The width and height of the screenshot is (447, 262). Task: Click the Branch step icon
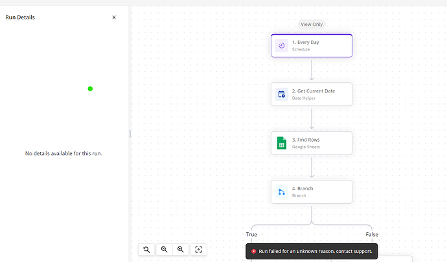tap(282, 191)
